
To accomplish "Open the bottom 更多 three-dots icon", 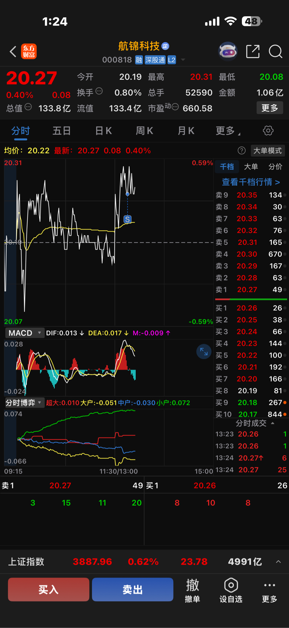I will pos(269,591).
